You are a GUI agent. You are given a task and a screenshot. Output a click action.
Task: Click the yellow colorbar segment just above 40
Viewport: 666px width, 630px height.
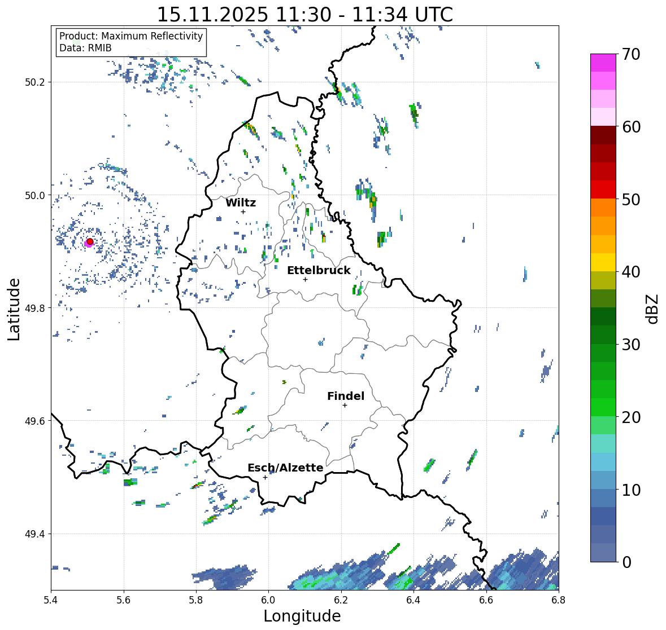click(x=603, y=262)
